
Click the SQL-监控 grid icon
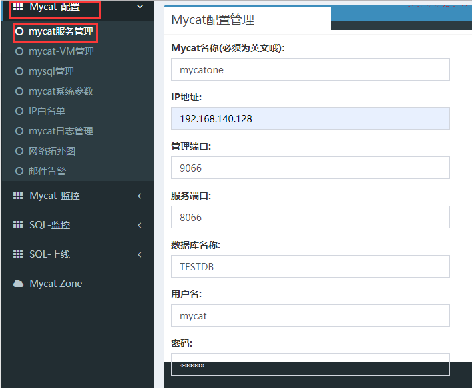(x=18, y=225)
